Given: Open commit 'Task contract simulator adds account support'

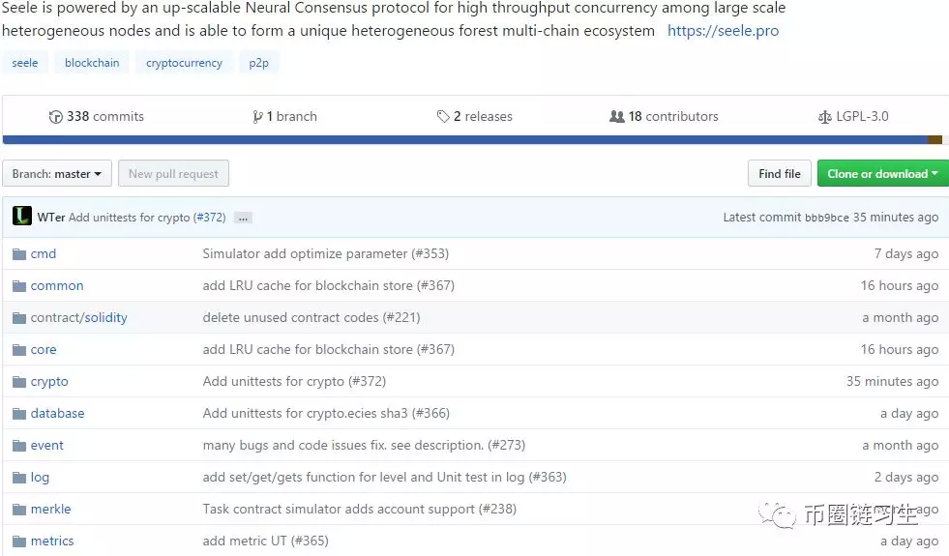Looking at the screenshot, I should tap(360, 510).
